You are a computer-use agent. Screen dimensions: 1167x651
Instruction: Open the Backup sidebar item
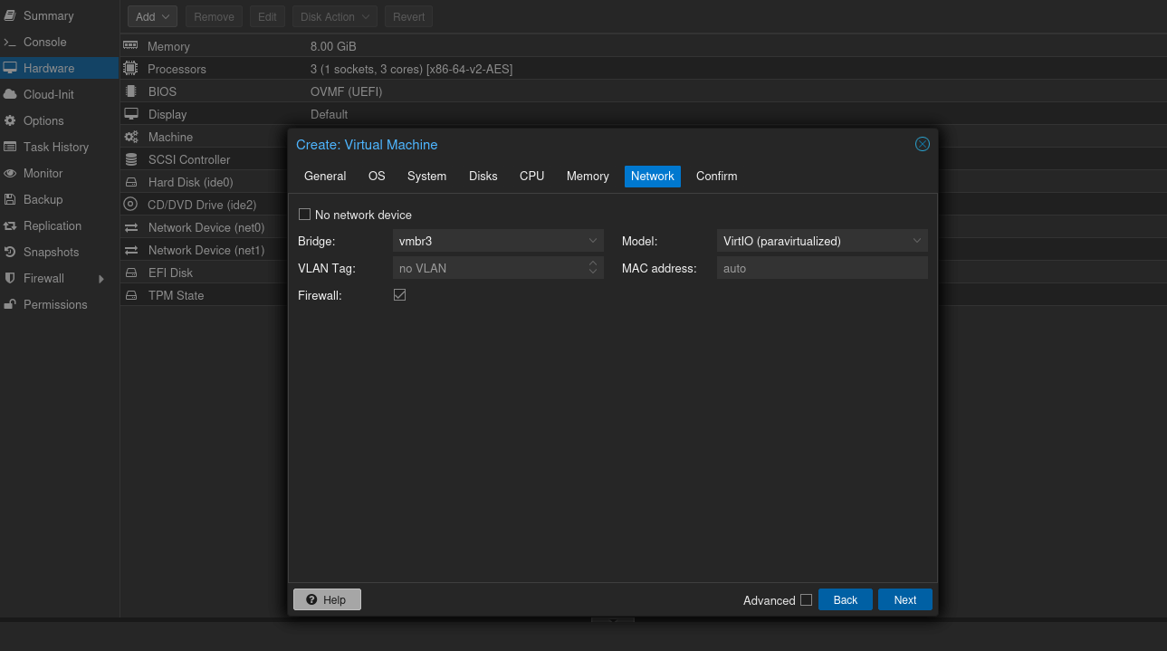click(59, 199)
